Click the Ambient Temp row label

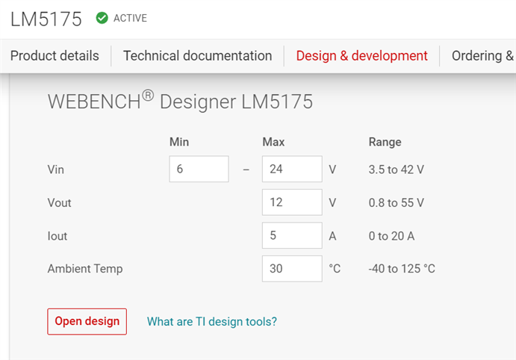(84, 269)
